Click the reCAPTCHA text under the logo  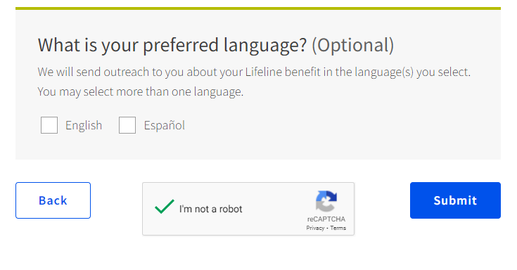tap(326, 219)
